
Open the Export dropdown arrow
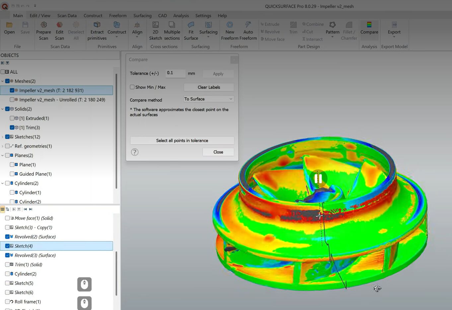(394, 37)
